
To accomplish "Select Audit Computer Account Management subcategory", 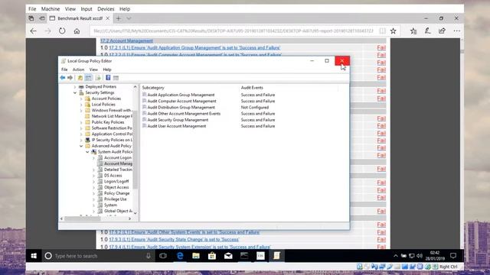I will [181, 101].
